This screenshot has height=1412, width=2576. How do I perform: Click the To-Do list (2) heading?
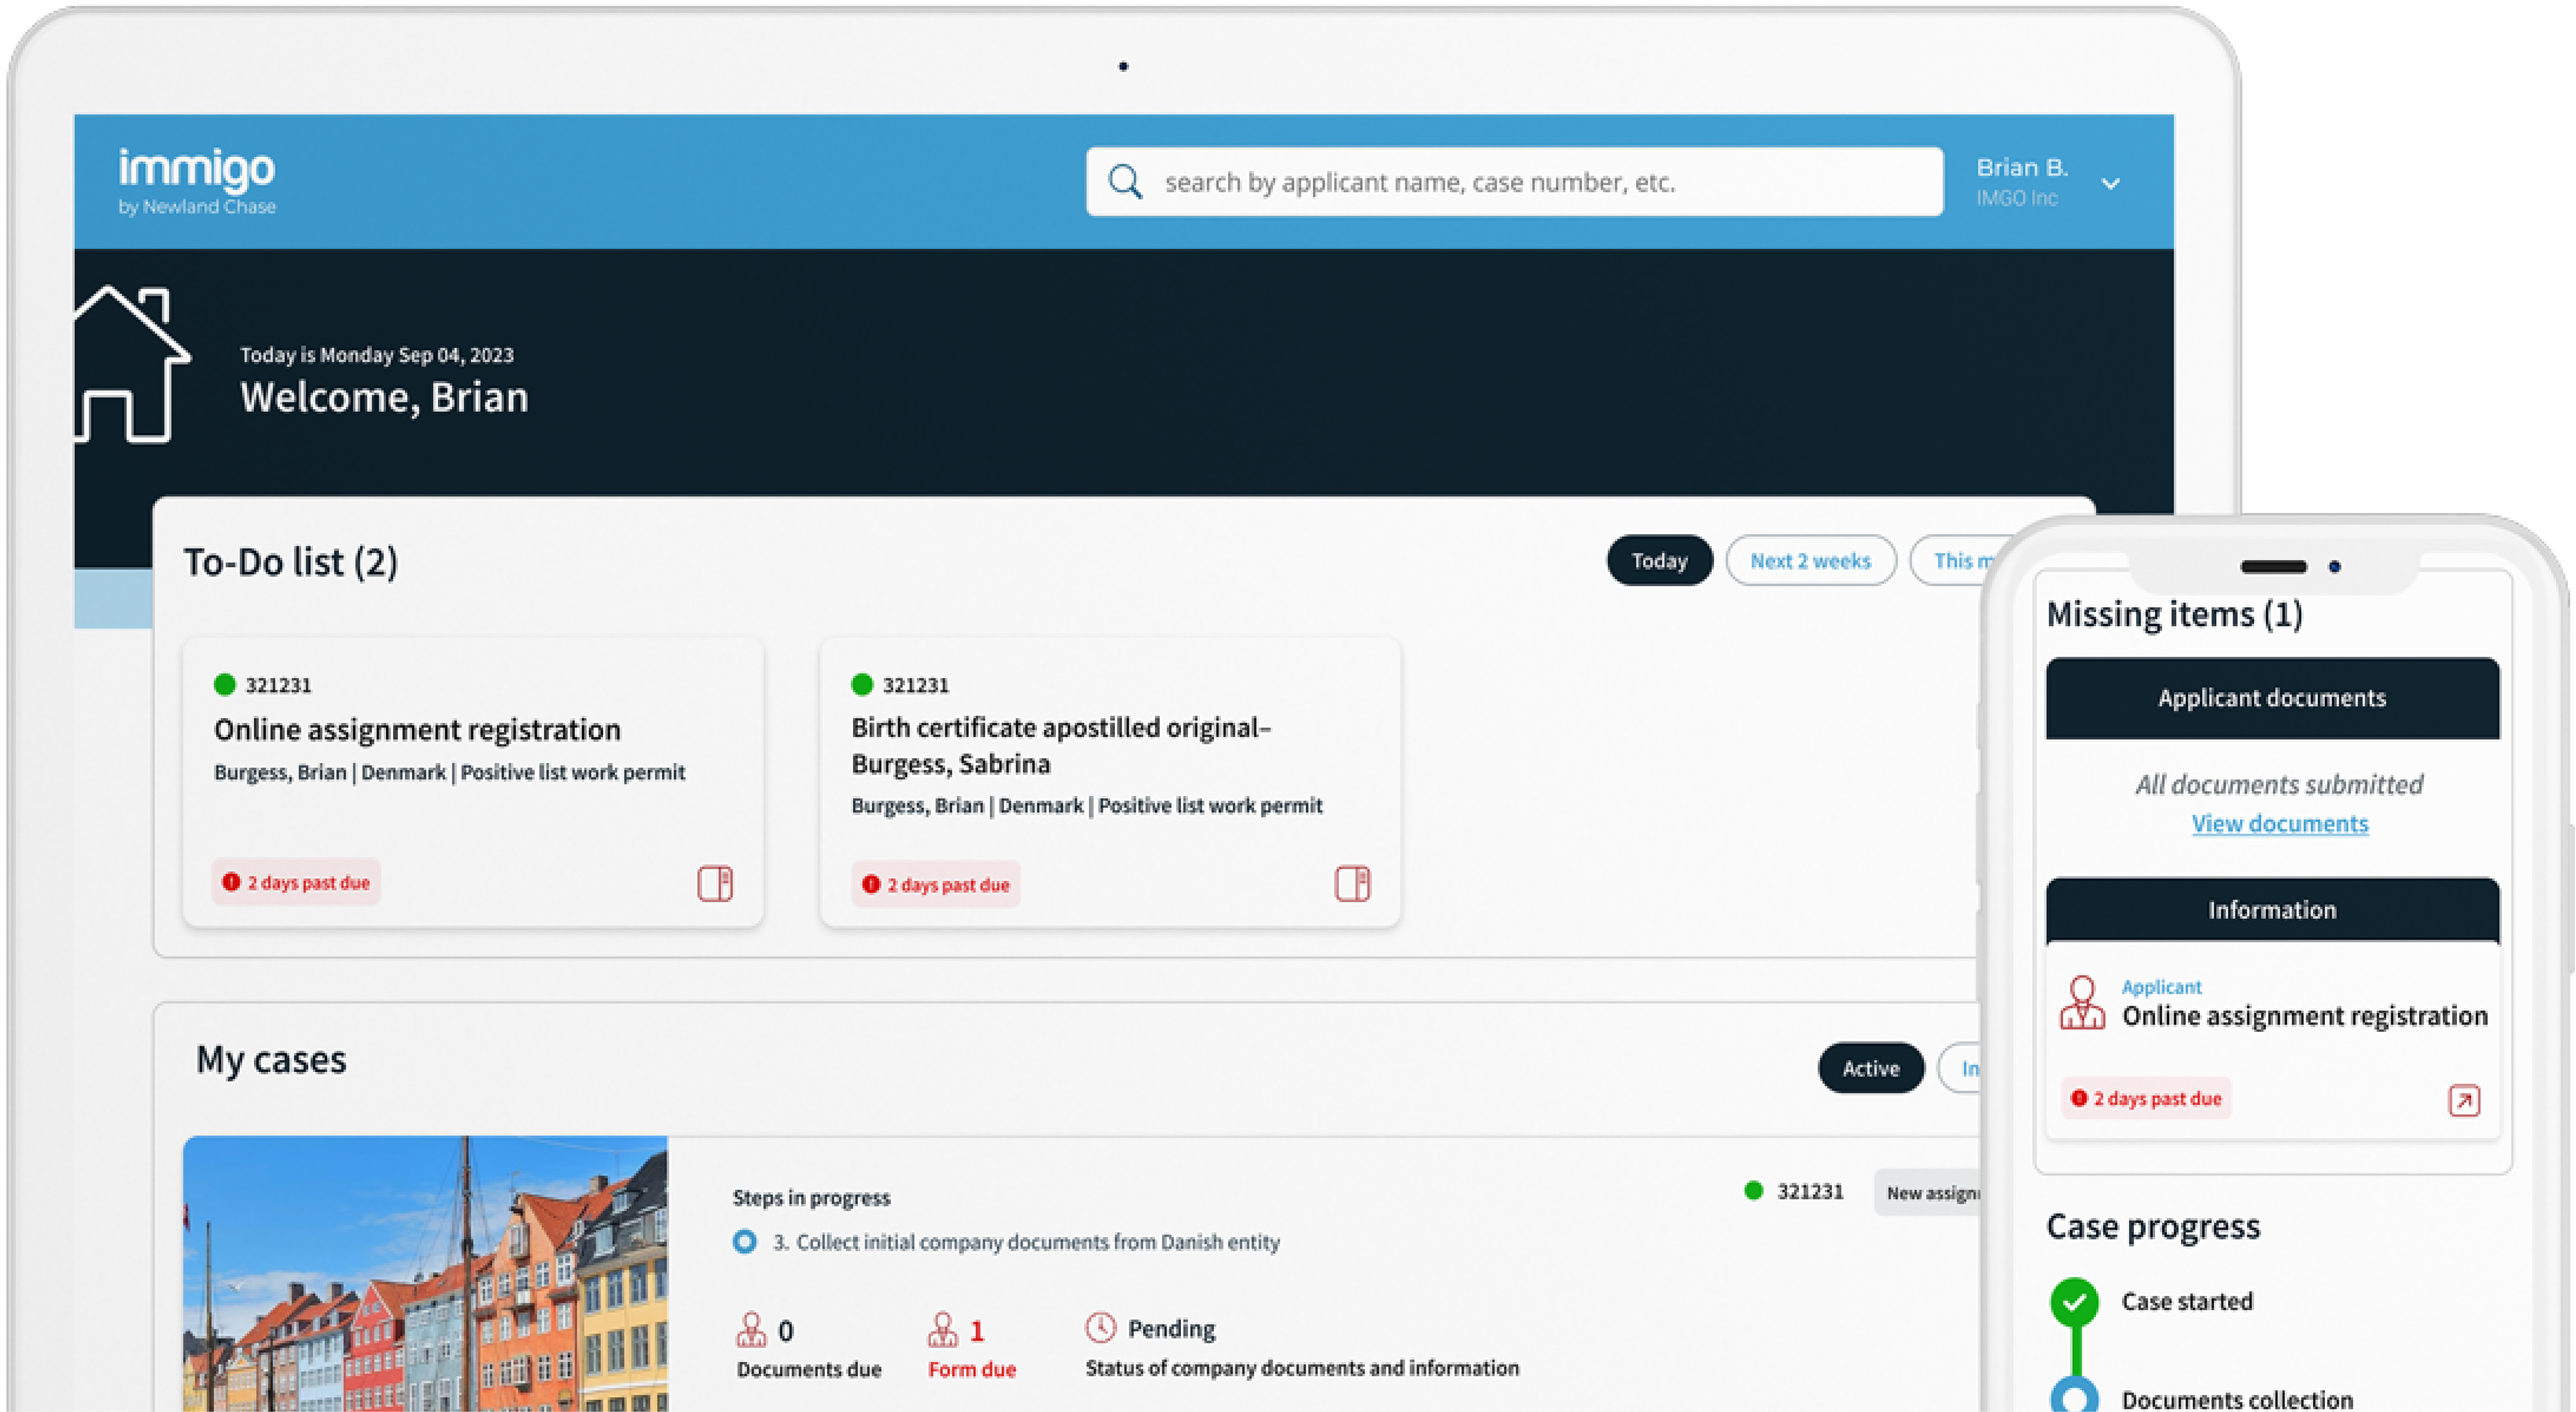coord(290,562)
